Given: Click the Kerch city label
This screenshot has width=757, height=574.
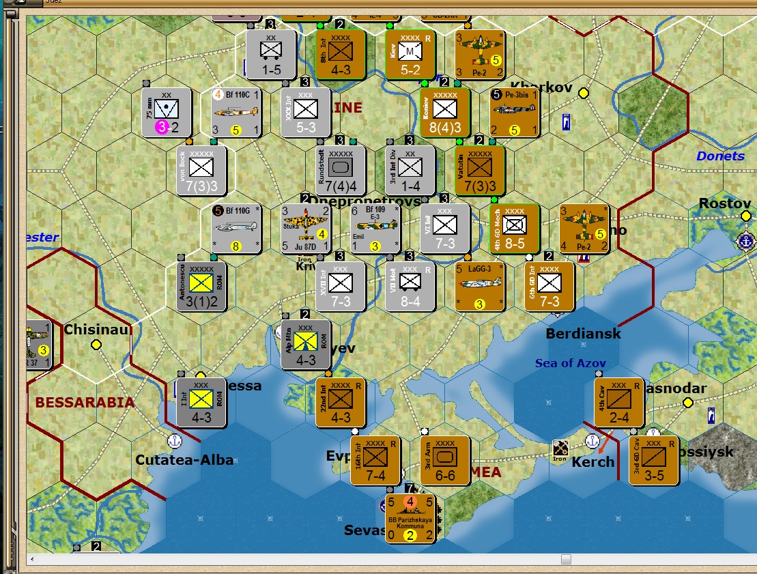Looking at the screenshot, I should tap(593, 462).
